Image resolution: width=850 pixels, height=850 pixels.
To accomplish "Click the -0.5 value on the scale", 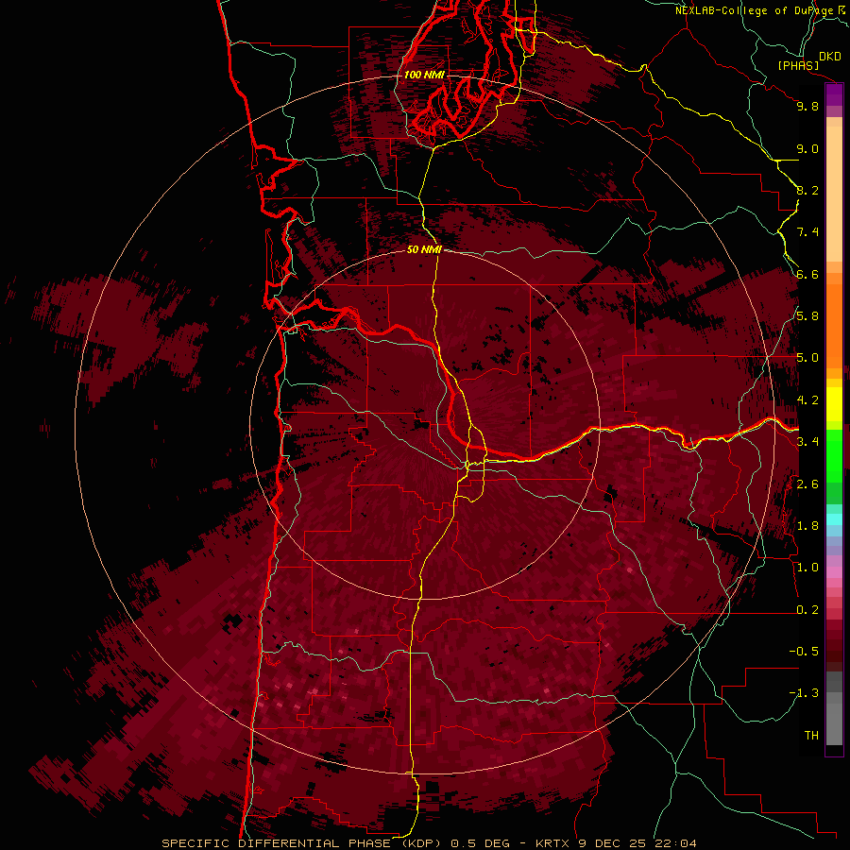I will click(x=804, y=652).
